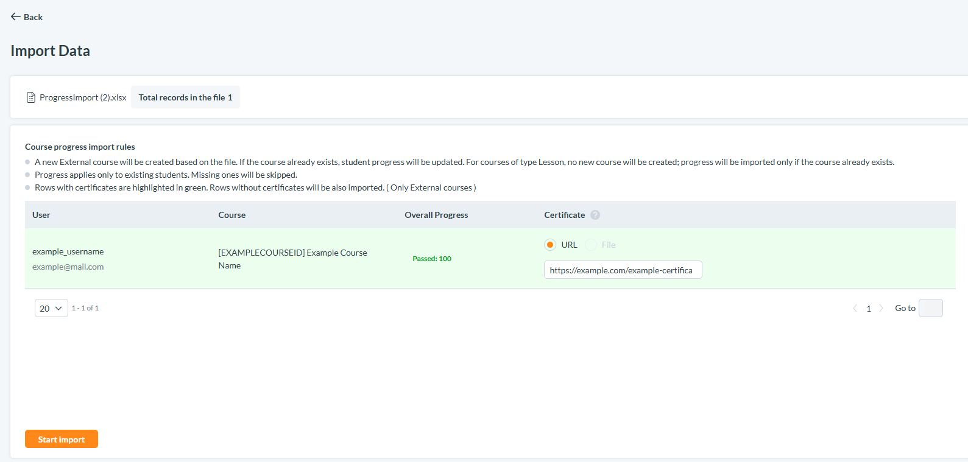Click the Total records in the file badge
Viewport: 968px width, 462px height.
[185, 97]
